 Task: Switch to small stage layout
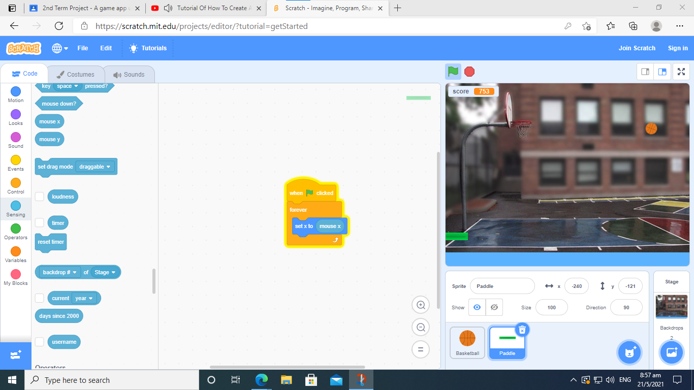pyautogui.click(x=645, y=72)
